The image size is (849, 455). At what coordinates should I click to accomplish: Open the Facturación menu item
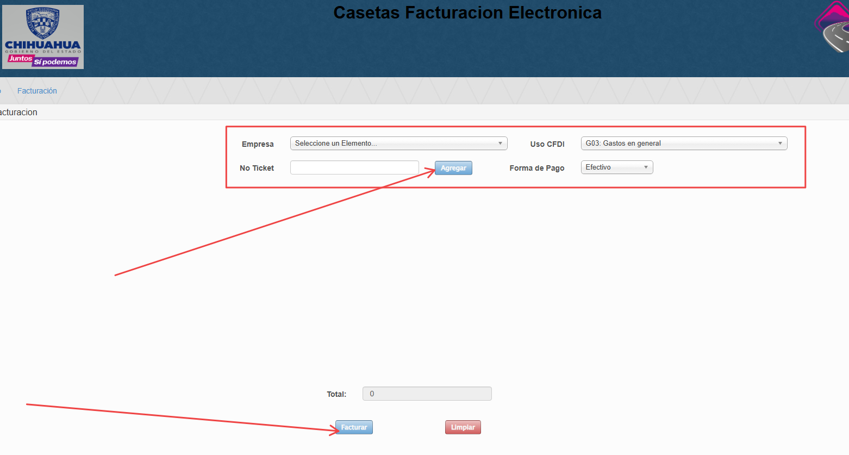click(x=37, y=91)
